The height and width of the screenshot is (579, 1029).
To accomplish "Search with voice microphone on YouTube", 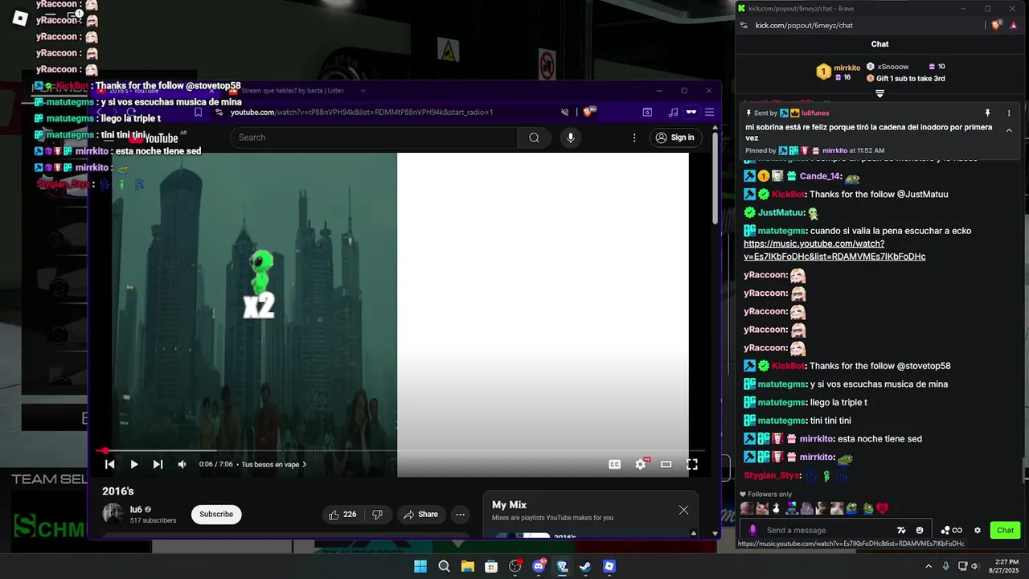I will click(x=571, y=138).
